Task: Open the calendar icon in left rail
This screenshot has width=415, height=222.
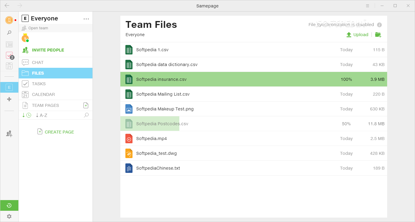Action: 9,66
